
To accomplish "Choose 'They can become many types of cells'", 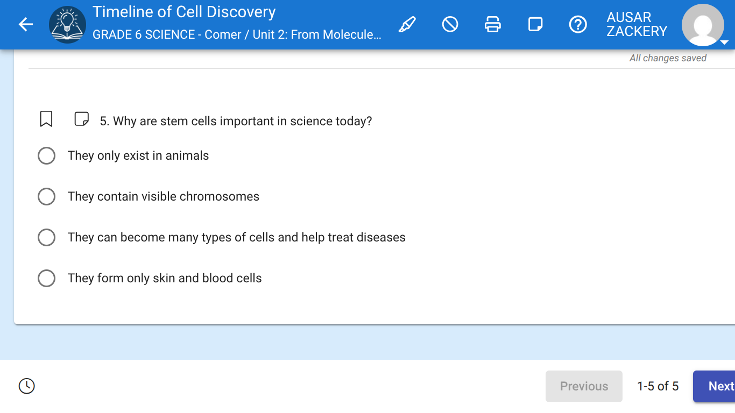I will point(47,237).
